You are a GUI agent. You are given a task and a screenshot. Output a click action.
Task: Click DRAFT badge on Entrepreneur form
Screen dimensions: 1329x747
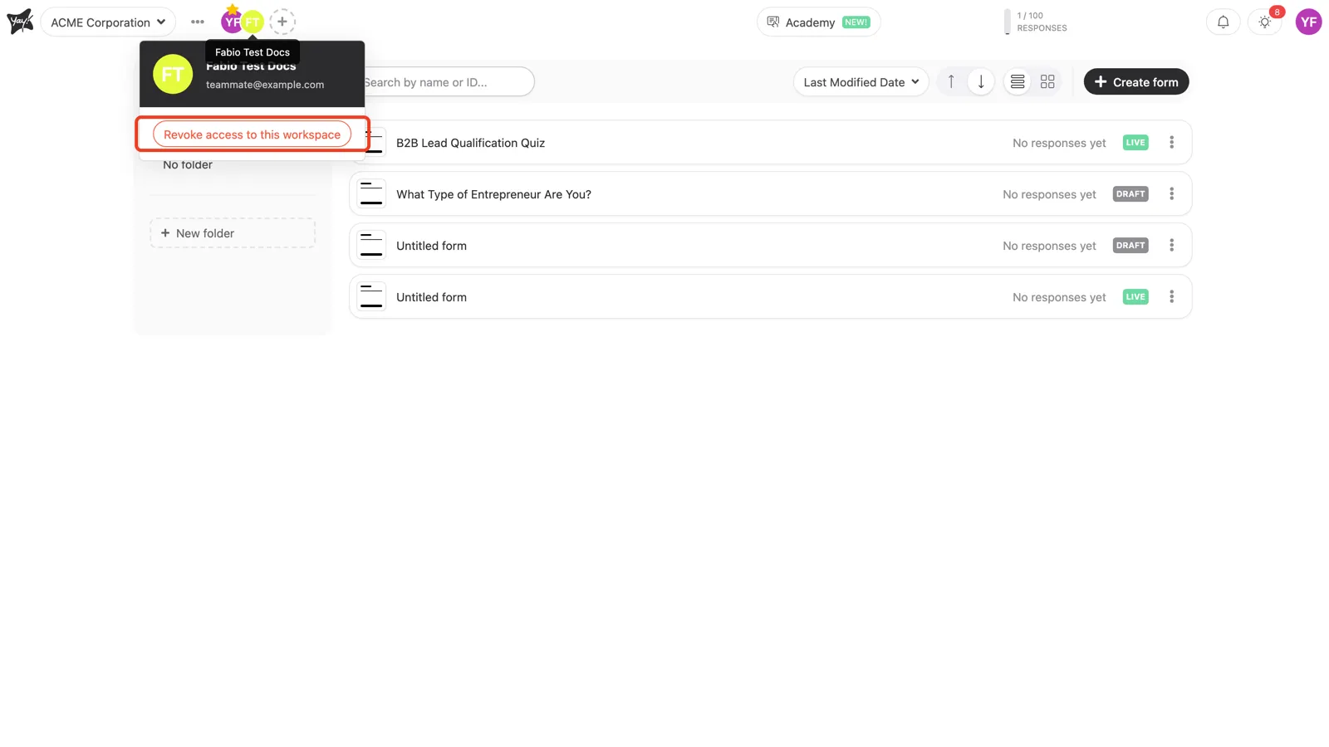1130,194
